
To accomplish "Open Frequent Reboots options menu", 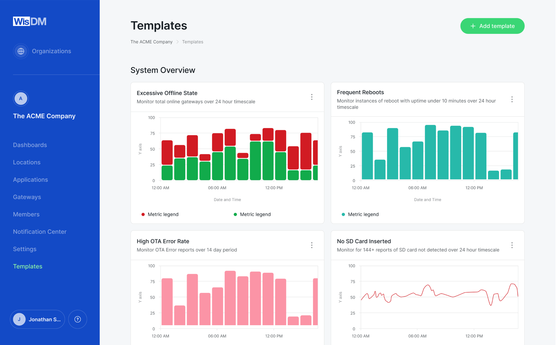I will tap(512, 100).
